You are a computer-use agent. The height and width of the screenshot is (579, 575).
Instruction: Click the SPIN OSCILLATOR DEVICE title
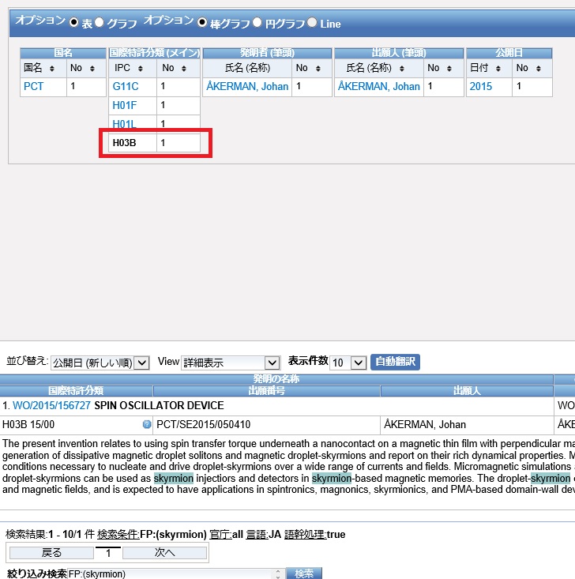tap(160, 405)
